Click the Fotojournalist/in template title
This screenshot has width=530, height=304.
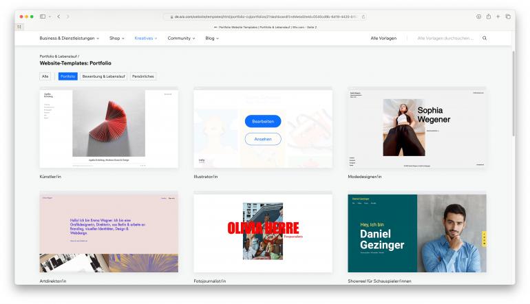209,281
